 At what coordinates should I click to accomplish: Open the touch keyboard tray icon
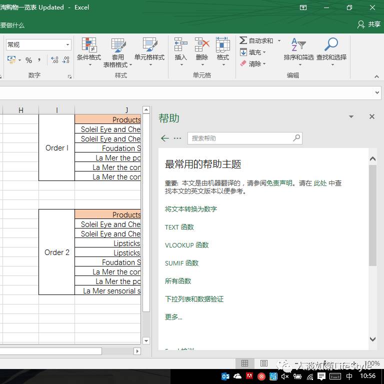coord(335,376)
